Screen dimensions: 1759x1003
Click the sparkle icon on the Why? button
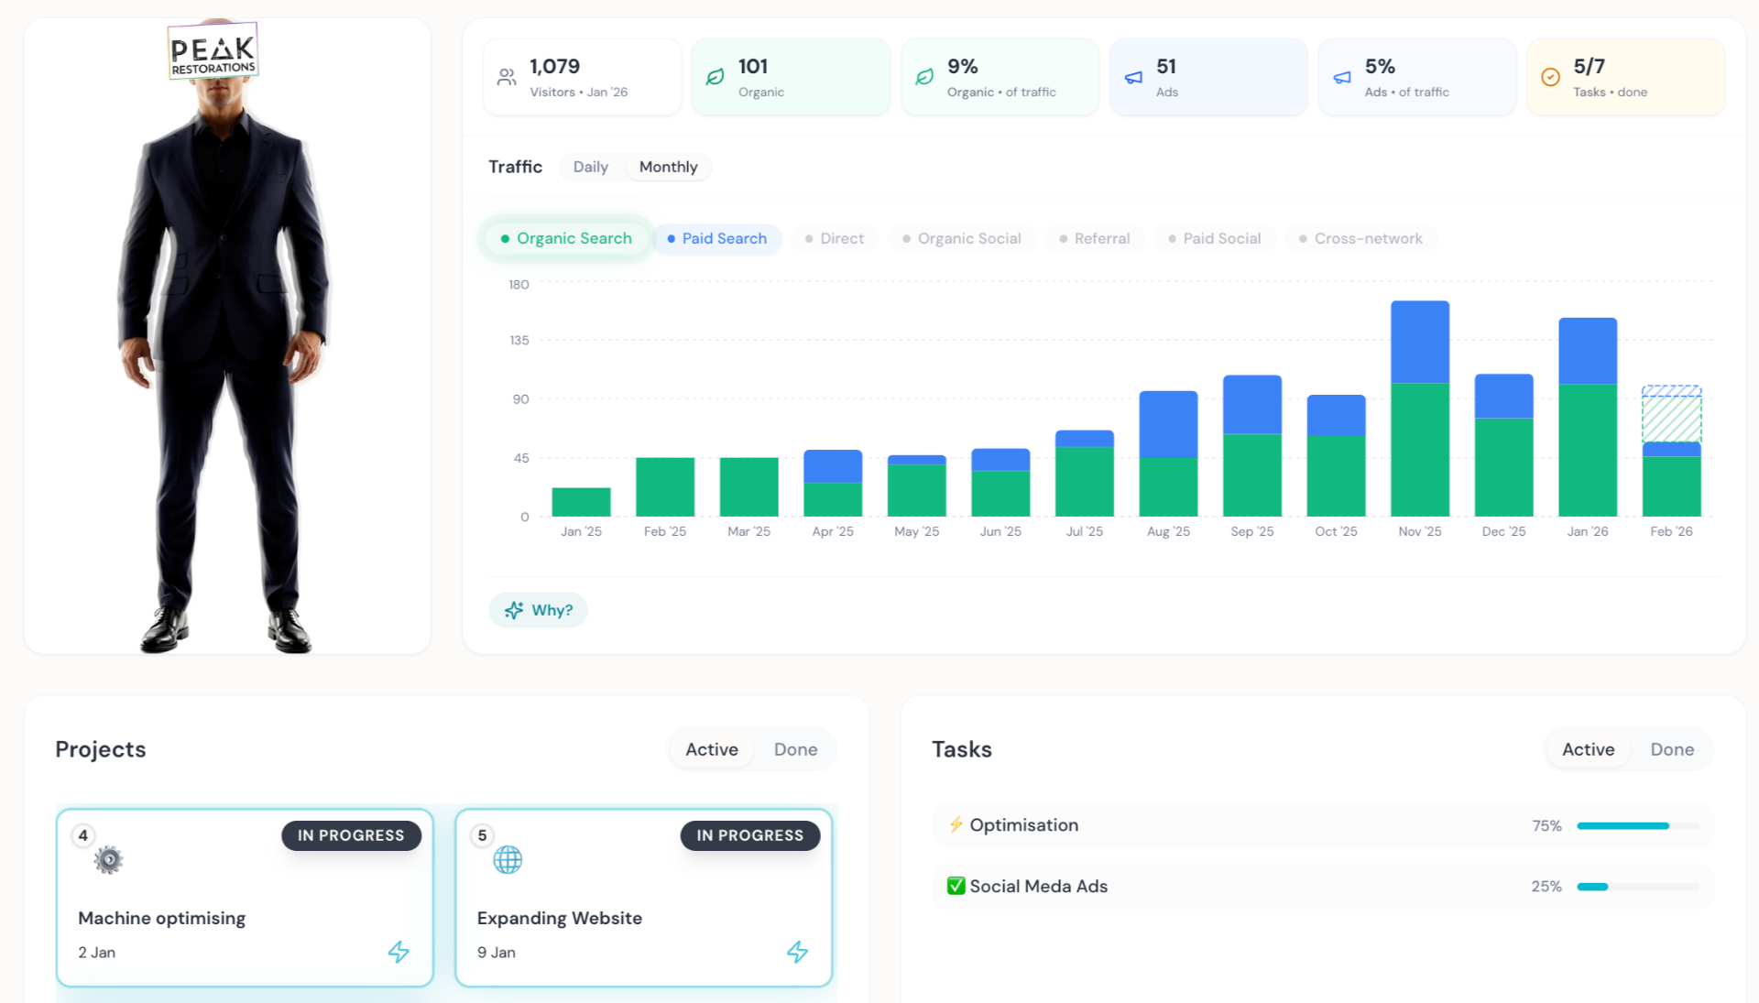point(514,610)
